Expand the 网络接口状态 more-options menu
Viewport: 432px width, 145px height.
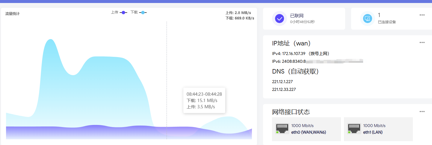tap(422, 112)
